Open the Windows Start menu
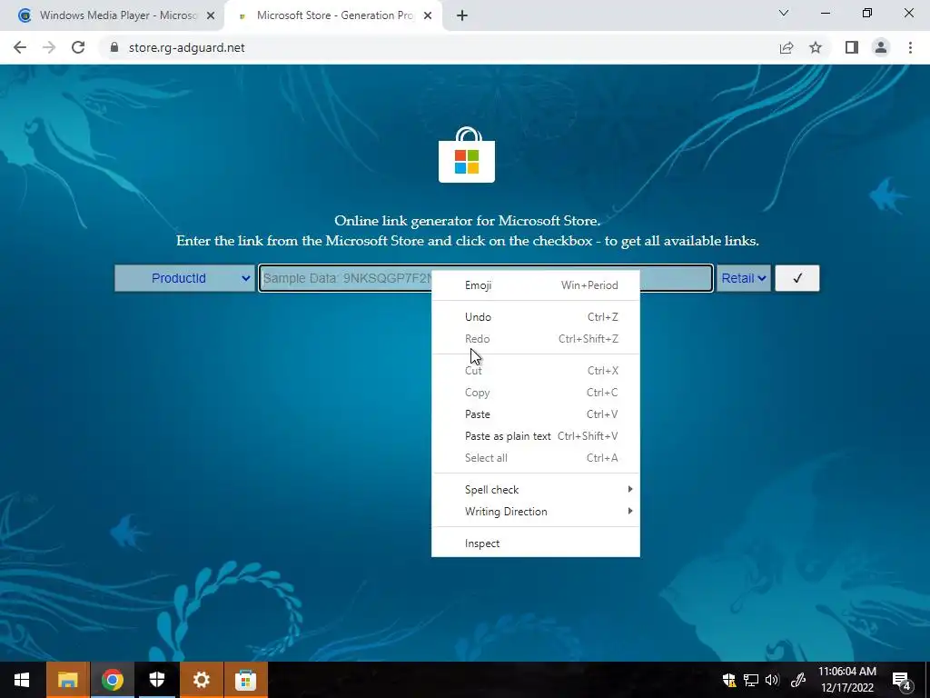 pos(22,680)
